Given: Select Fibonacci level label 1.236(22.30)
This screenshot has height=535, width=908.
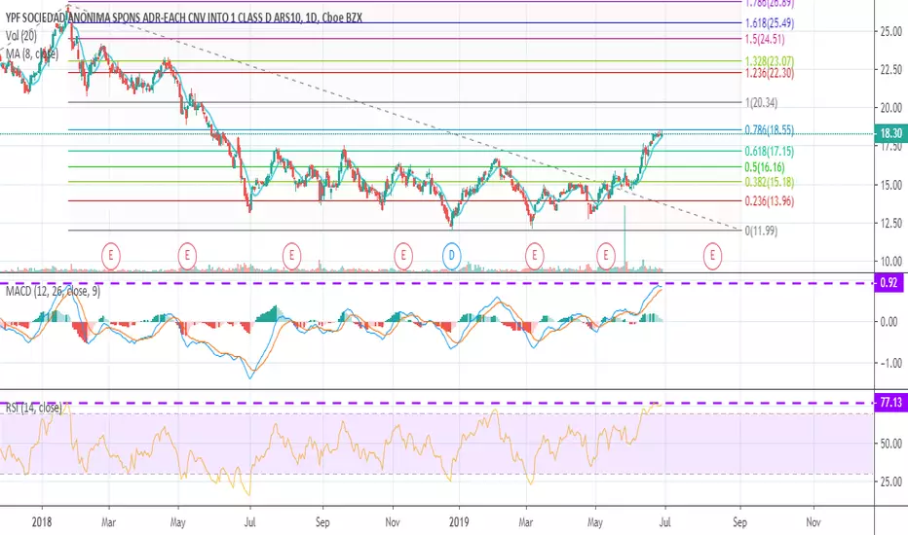Looking at the screenshot, I should [x=770, y=73].
